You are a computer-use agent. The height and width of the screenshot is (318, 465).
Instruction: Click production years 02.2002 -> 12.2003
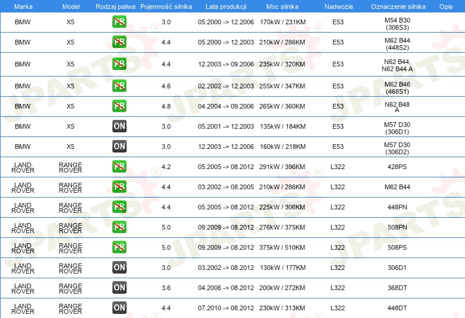click(x=226, y=86)
